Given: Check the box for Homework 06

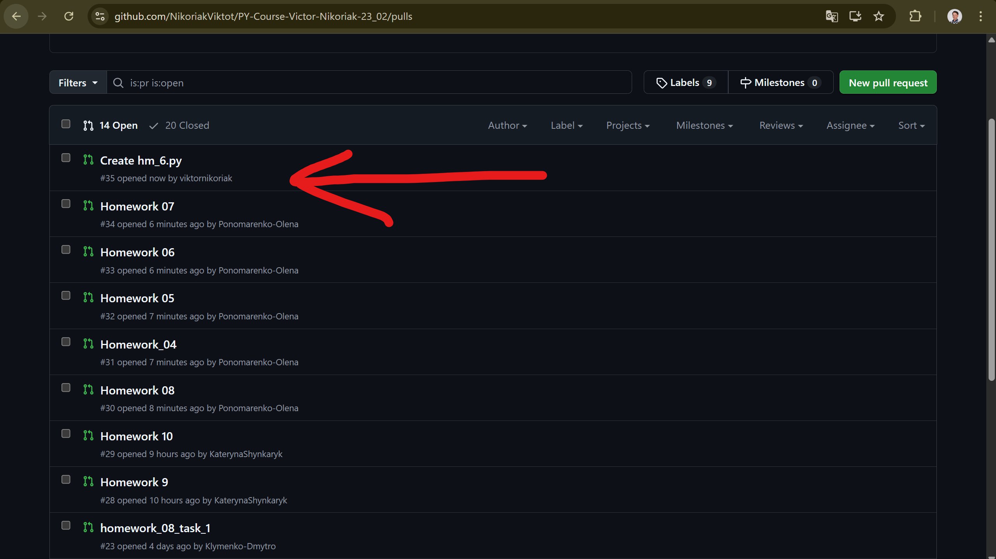Looking at the screenshot, I should point(66,250).
